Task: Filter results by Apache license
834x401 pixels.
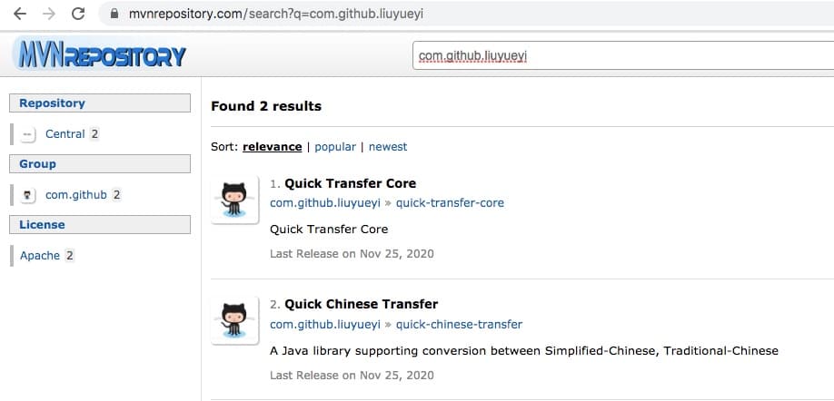Action: (40, 256)
